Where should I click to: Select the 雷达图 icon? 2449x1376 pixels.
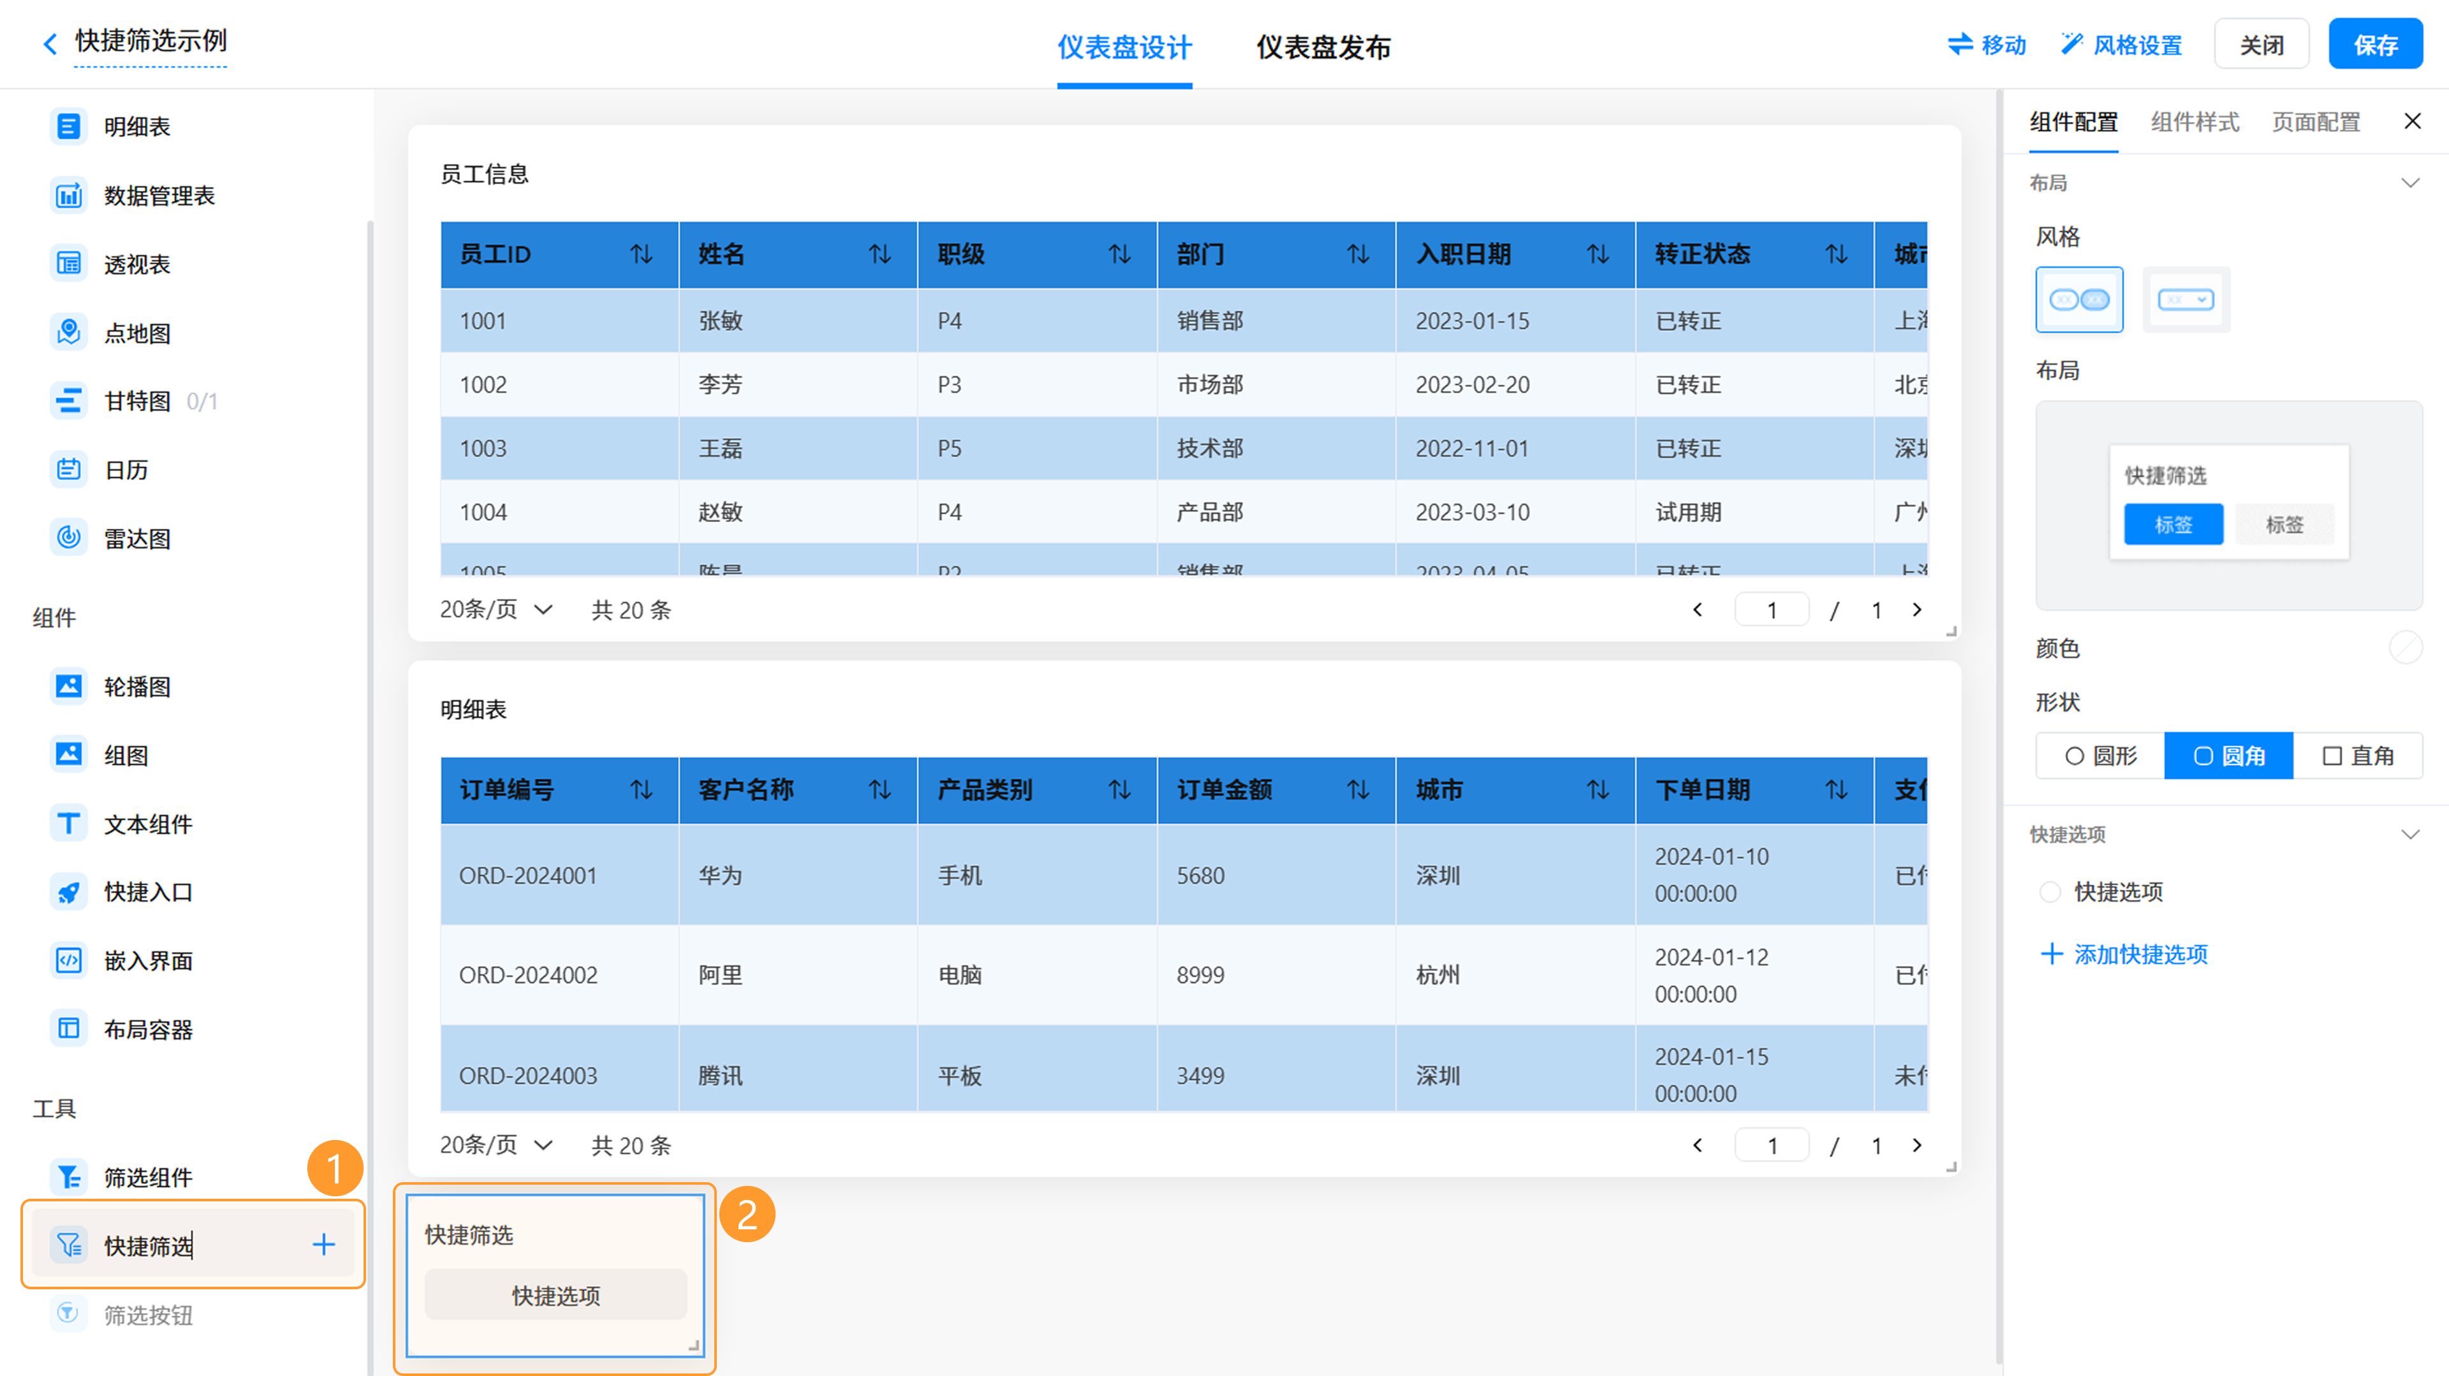point(68,538)
